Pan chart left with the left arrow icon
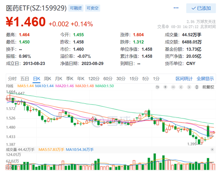The height and width of the screenshot is (171, 222). [181, 87]
